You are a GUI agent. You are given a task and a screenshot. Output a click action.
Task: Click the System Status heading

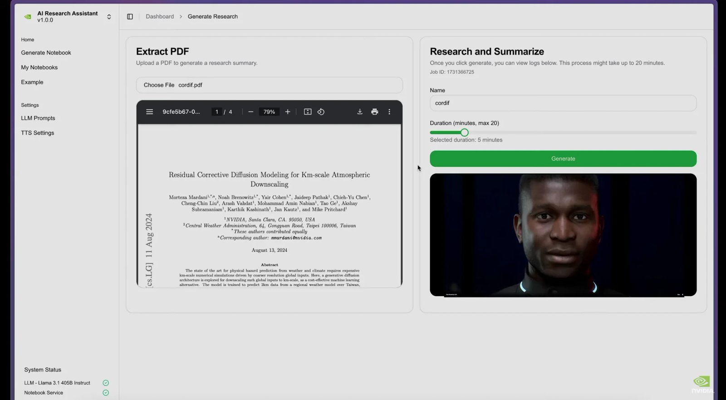coord(43,370)
